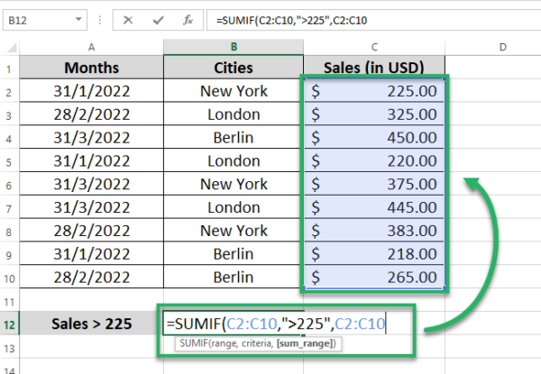The image size is (541, 374).
Task: Click the vertical dots beside Name Box
Action: pyautogui.click(x=100, y=20)
